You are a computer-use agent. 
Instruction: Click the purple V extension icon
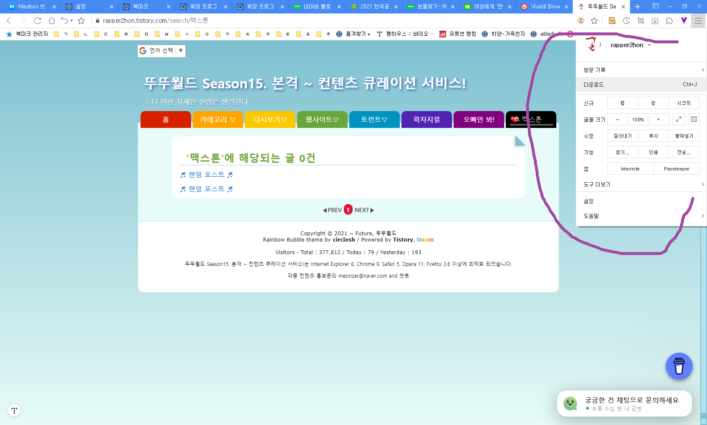[684, 20]
